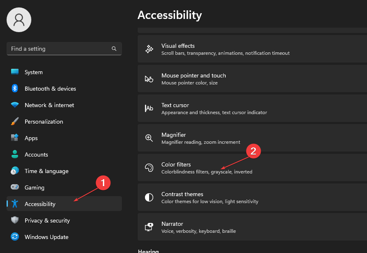Viewport: 367px width, 253px height.
Task: Click the user profile avatar
Action: 19,19
